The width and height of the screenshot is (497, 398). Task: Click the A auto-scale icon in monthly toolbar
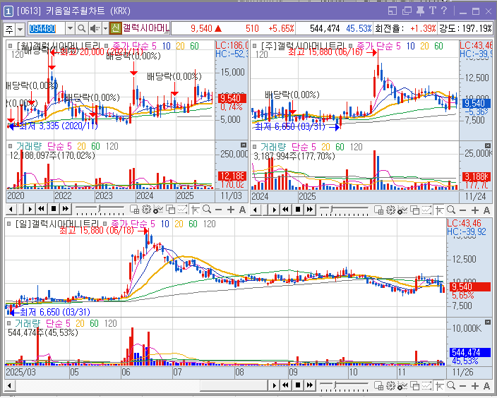(242, 210)
